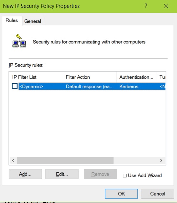This screenshot has width=177, height=203.
Task: Close the IP Security Policy dialog
Action: click(166, 6)
